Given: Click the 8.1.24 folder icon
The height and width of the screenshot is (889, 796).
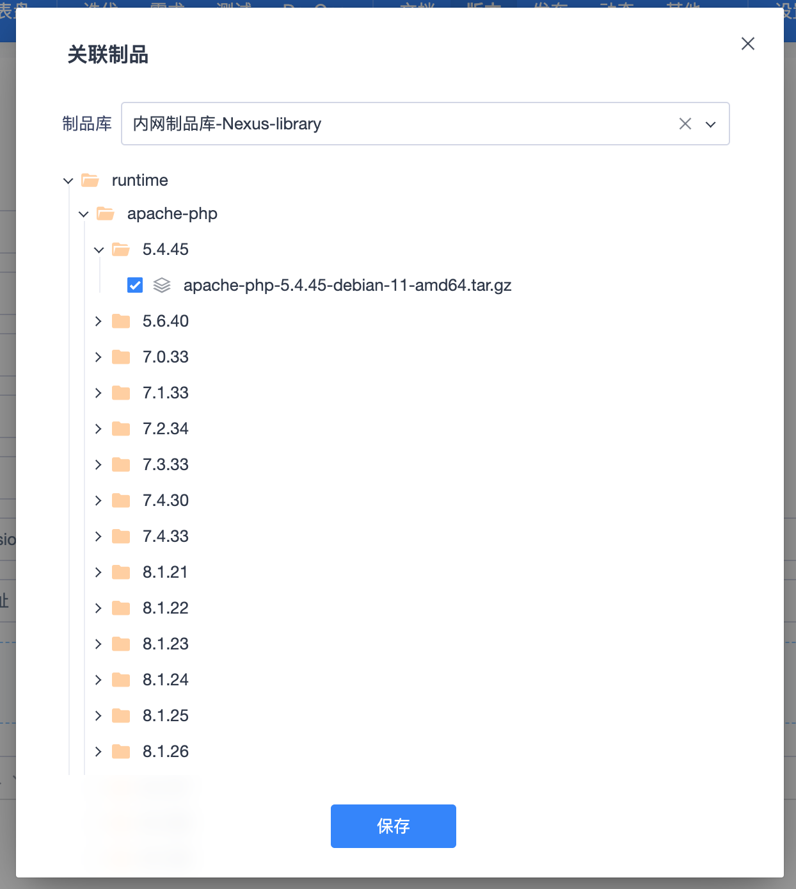Looking at the screenshot, I should [121, 680].
